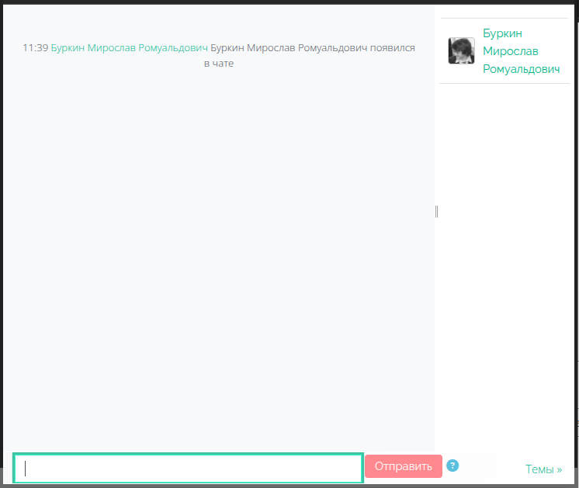
Task: Open the Темы themes link
Action: (543, 469)
